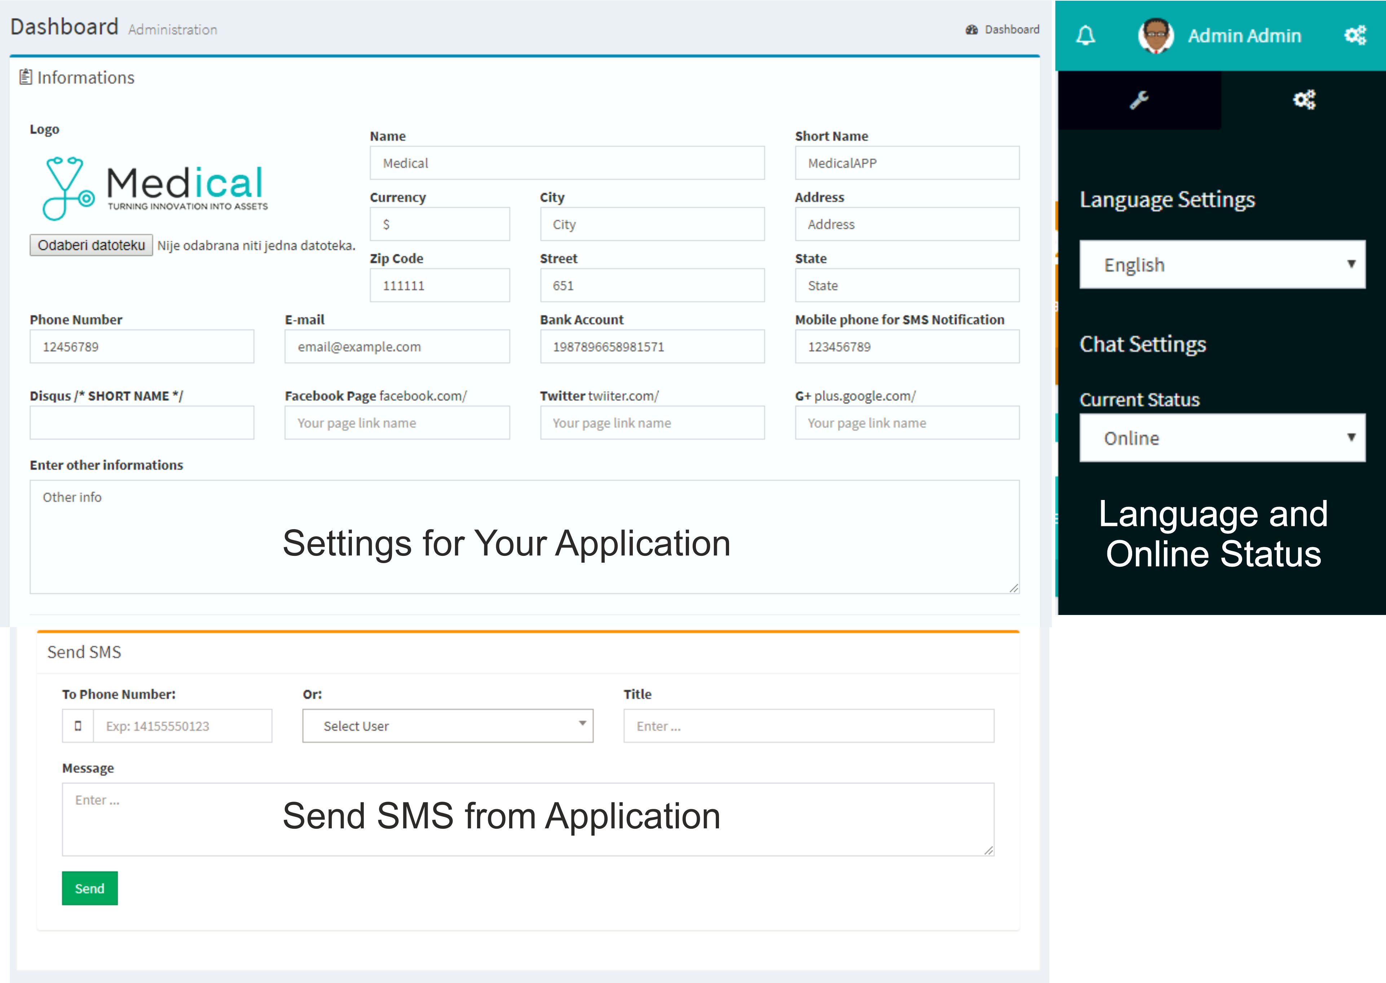Click the Send SMS panel heading

click(x=84, y=652)
